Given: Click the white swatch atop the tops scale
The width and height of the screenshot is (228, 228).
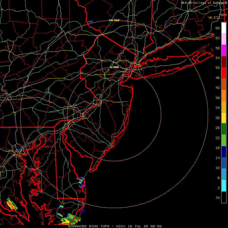Looking at the screenshot, I should point(224,28).
